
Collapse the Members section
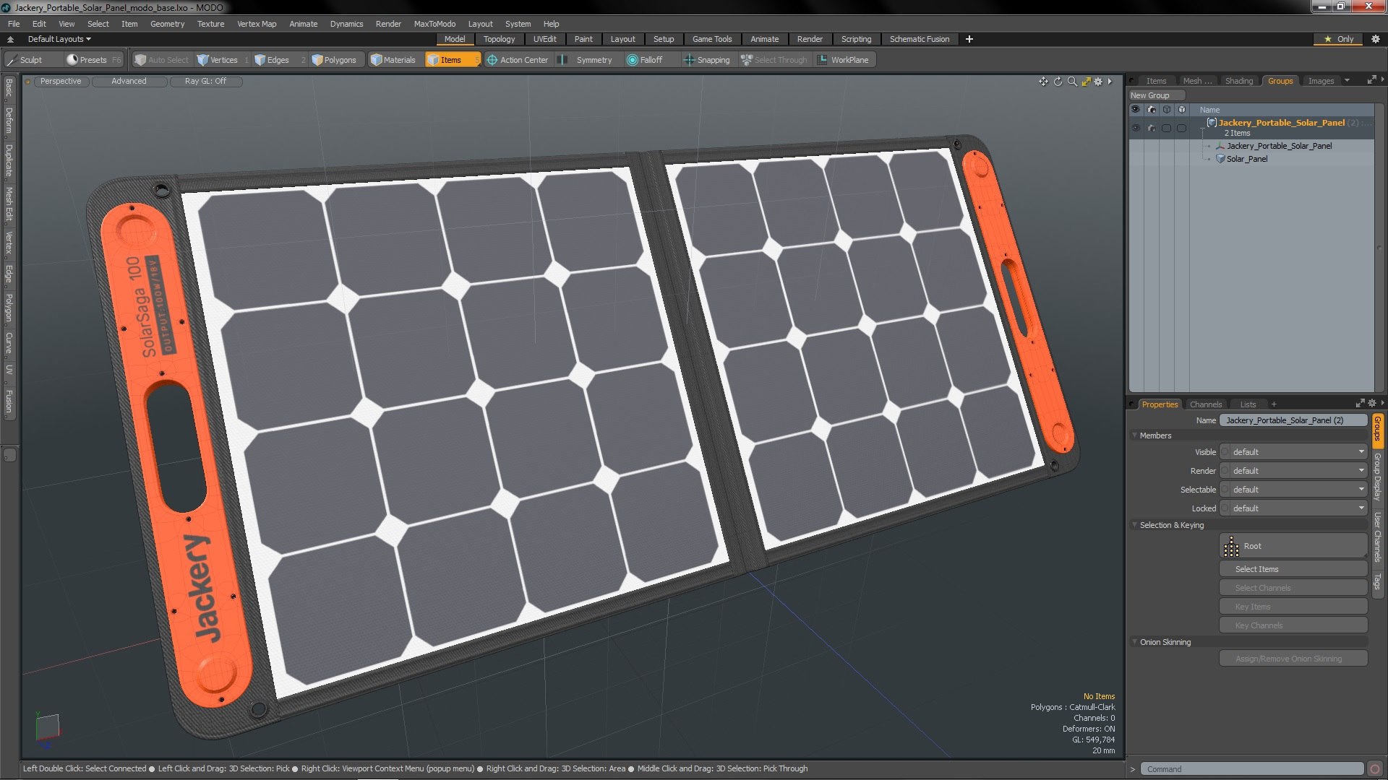pyautogui.click(x=1135, y=435)
